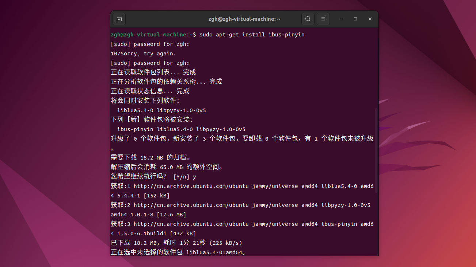This screenshot has width=476, height=267.
Task: Click the terminal search icon
Action: click(x=308, y=19)
